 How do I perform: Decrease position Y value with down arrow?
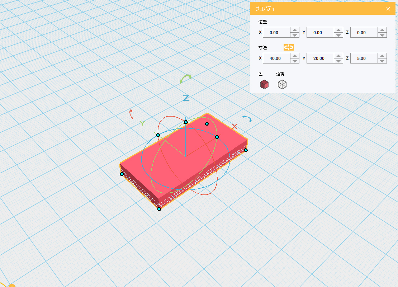tap(338, 35)
